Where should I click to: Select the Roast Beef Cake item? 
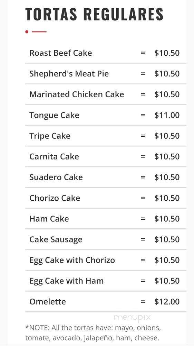pyautogui.click(x=106, y=53)
